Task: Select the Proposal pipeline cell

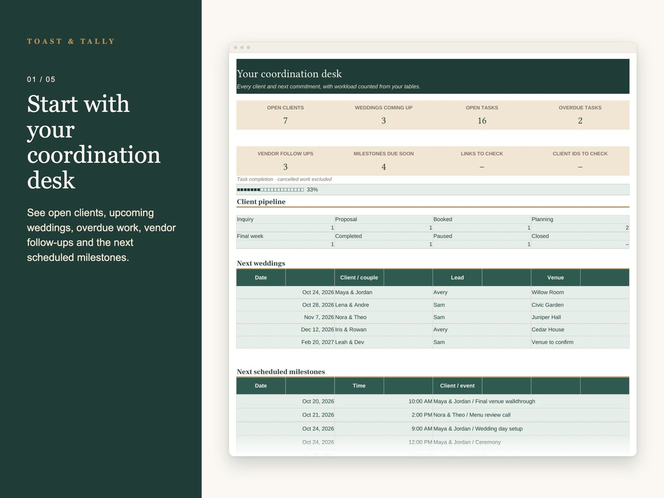Action: [384, 219]
